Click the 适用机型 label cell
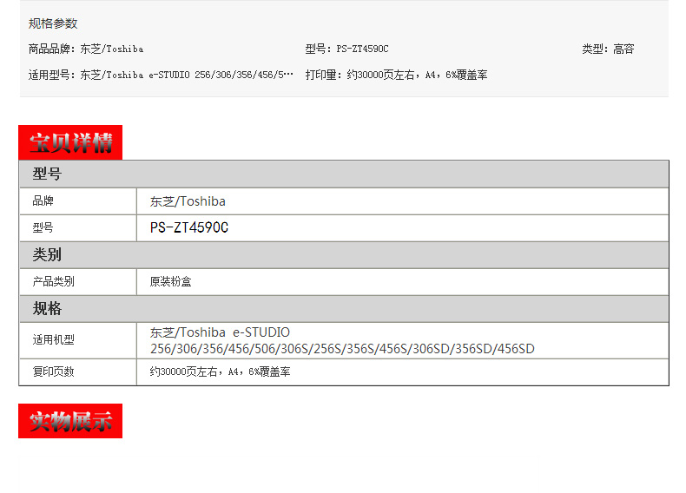686x493 pixels. click(78, 340)
